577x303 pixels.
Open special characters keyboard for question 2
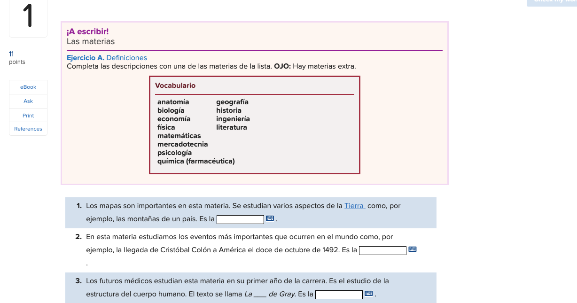tap(413, 250)
